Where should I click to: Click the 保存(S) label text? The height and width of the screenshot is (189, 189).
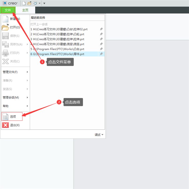[15, 36]
